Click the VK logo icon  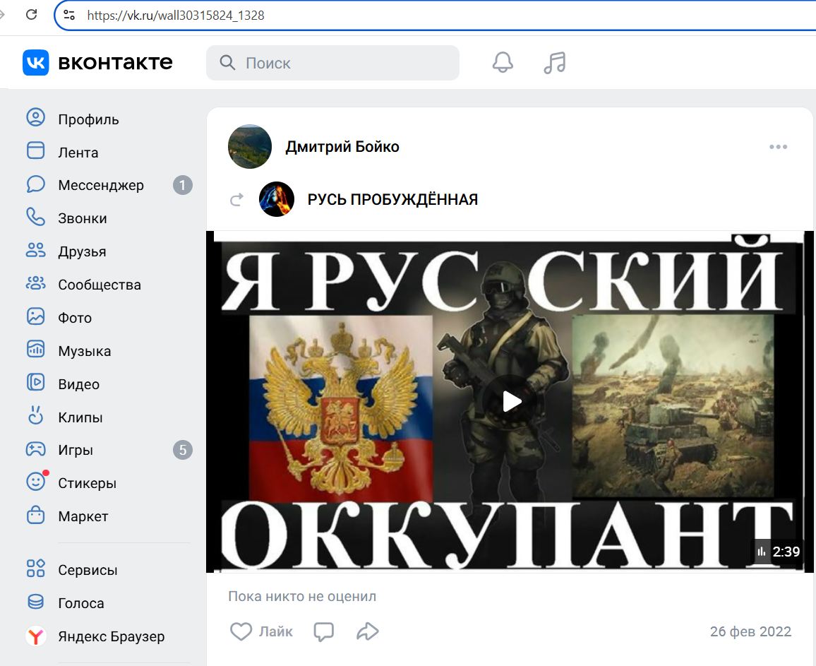point(35,62)
